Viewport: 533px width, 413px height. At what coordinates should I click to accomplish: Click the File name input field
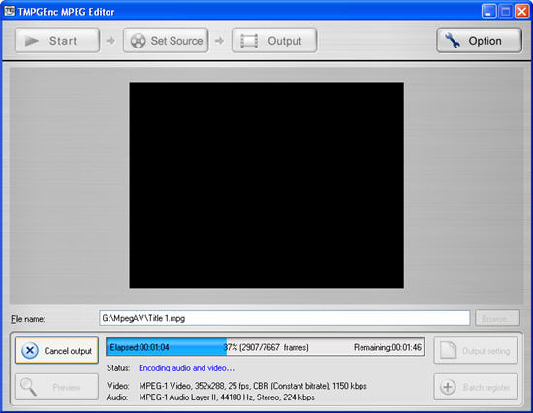pyautogui.click(x=285, y=318)
